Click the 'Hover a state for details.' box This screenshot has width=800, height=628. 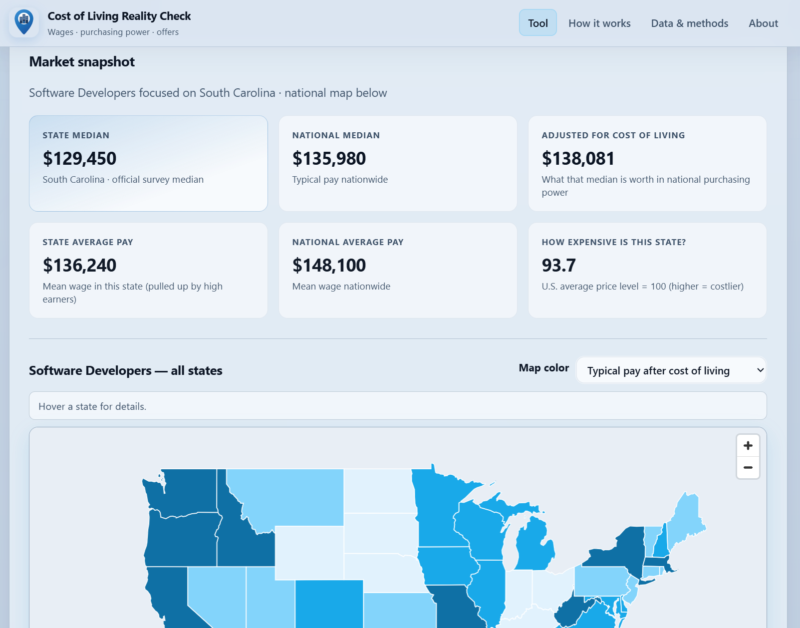(398, 406)
